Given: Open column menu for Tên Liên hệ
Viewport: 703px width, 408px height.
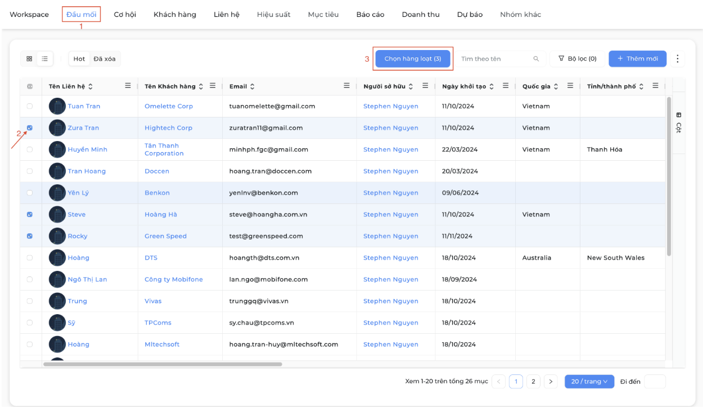Looking at the screenshot, I should coord(128,86).
